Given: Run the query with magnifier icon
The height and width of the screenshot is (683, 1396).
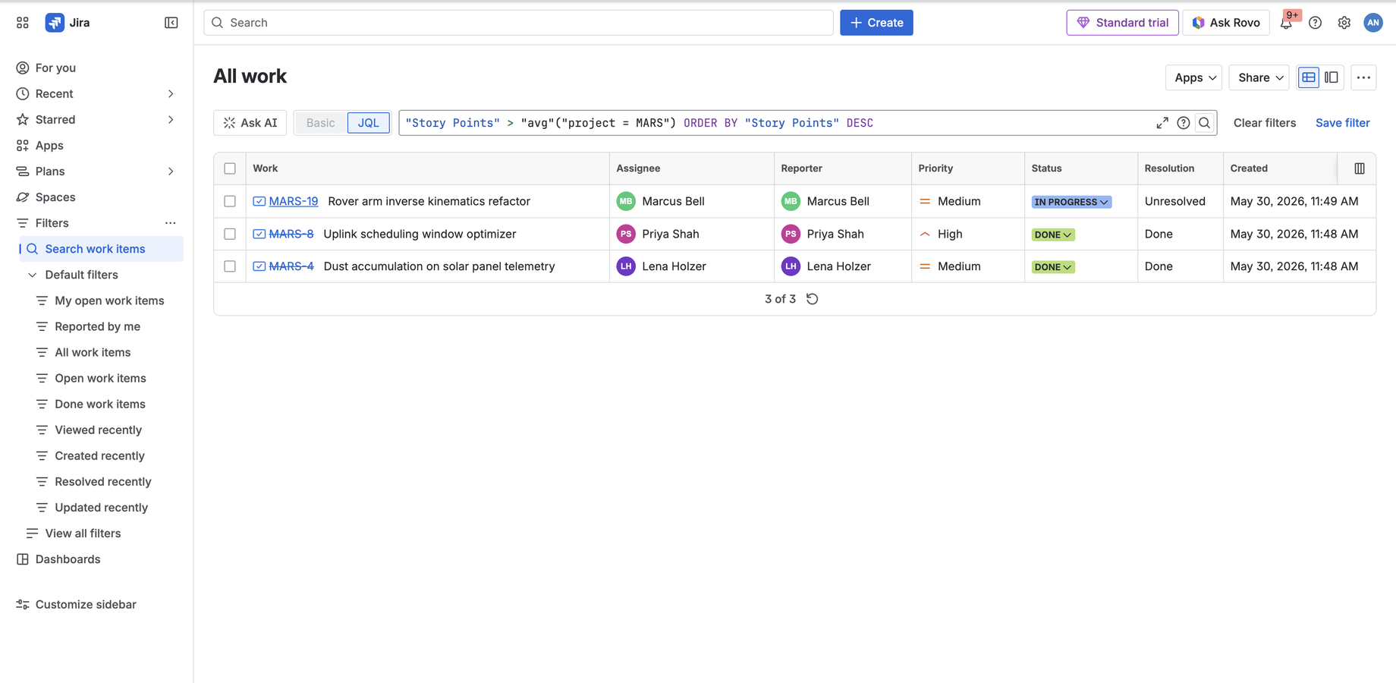Looking at the screenshot, I should click(x=1205, y=123).
